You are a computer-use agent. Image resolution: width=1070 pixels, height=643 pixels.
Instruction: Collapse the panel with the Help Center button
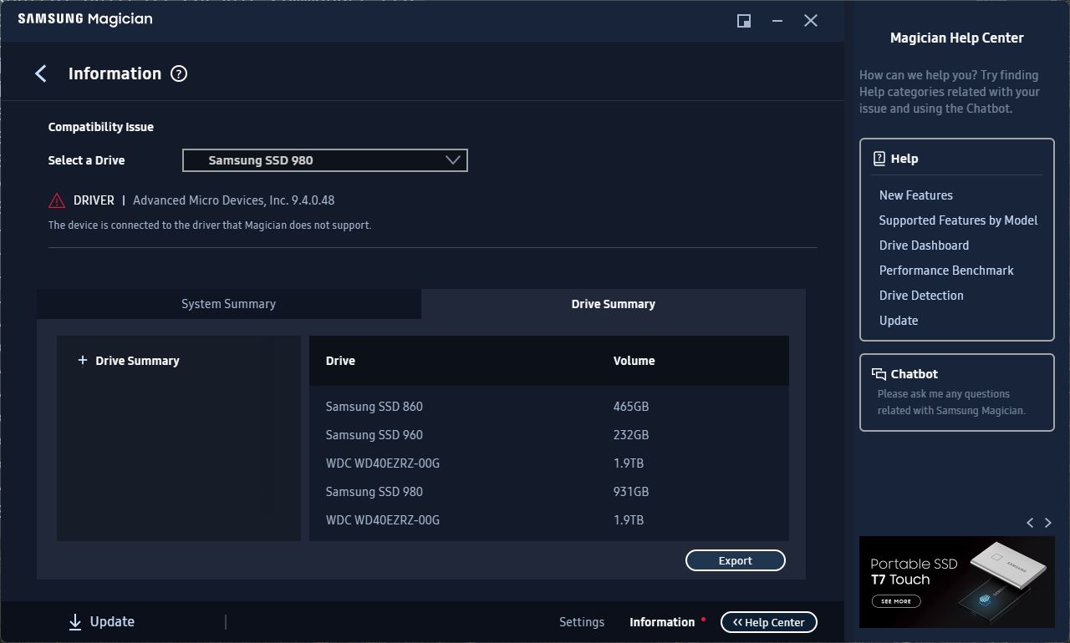click(x=769, y=622)
